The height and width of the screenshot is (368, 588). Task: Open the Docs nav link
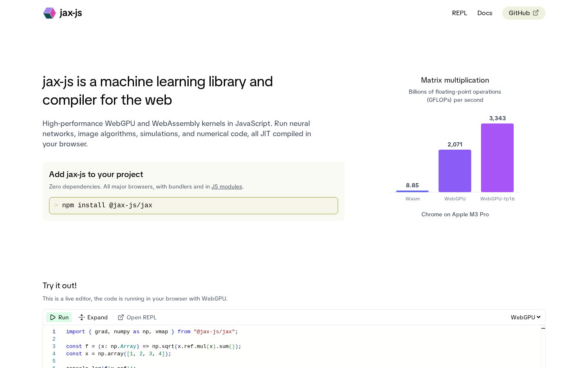[x=485, y=13]
